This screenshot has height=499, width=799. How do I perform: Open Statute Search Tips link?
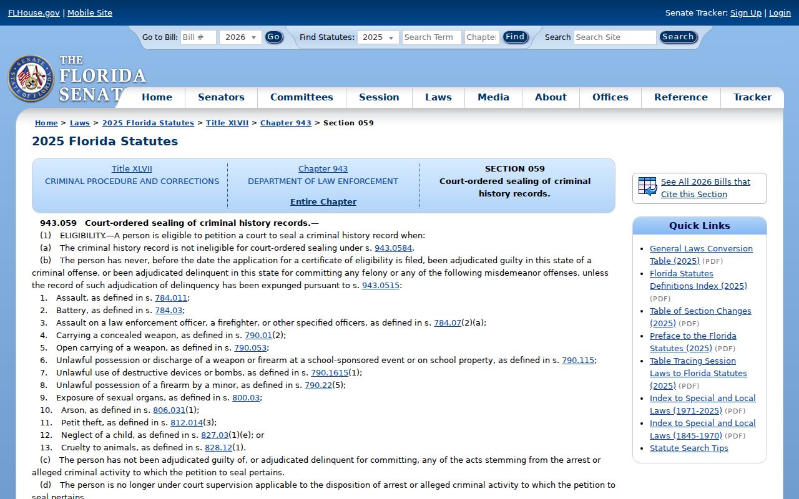pyautogui.click(x=689, y=448)
